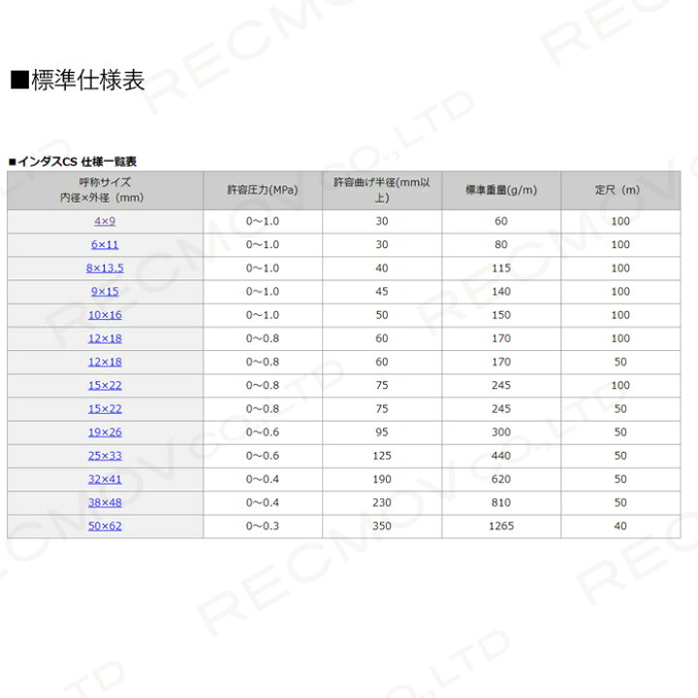This screenshot has width=698, height=698.
Task: Click the 許容圧力(MPa) column header
Action: pos(263,190)
